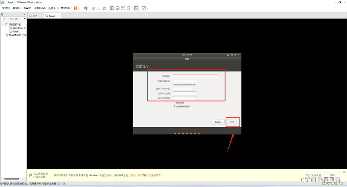The height and width of the screenshot is (187, 347).
Task: Click the Continue (继续) button in installer
Action: [x=232, y=122]
